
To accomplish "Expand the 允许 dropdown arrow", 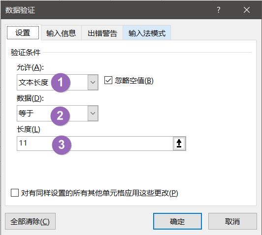I will click(93, 83).
